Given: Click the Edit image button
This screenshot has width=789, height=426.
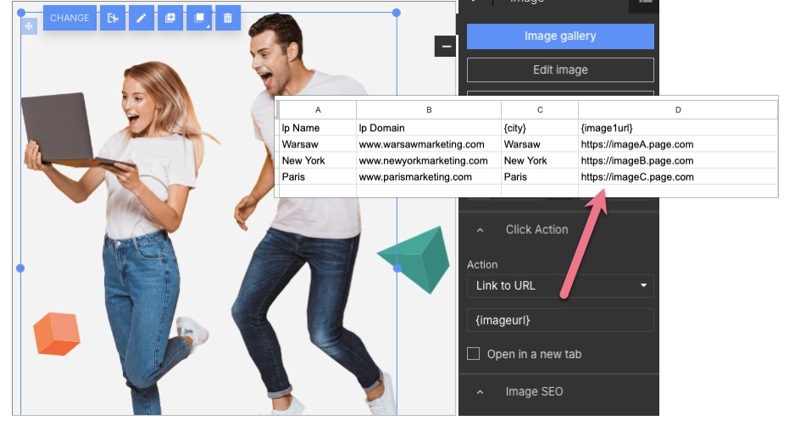Looking at the screenshot, I should coord(560,69).
